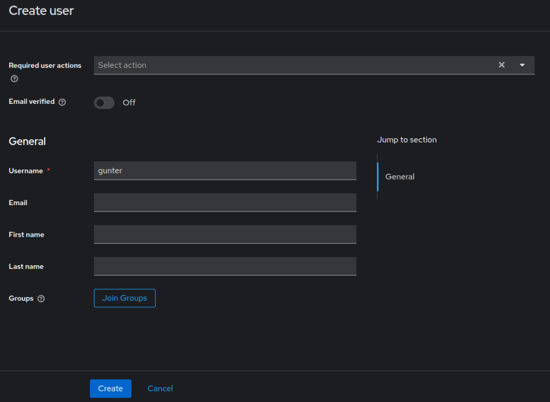Viewport: 550px width, 402px height.
Task: Open help icon beside Email verified
Action: (62, 102)
